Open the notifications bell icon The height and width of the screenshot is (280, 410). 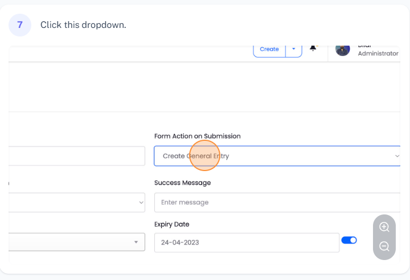(313, 48)
